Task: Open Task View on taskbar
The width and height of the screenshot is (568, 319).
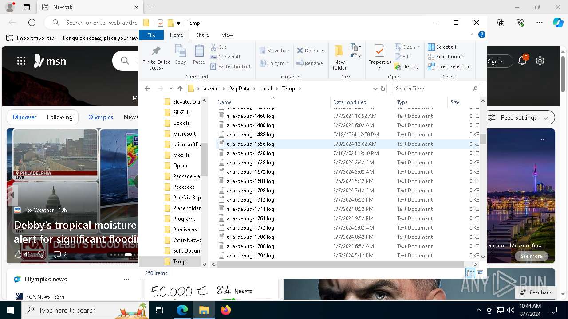Action: 160,310
